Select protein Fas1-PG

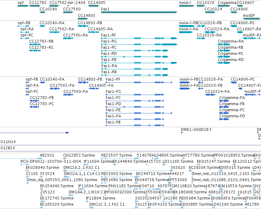coord(135,95)
